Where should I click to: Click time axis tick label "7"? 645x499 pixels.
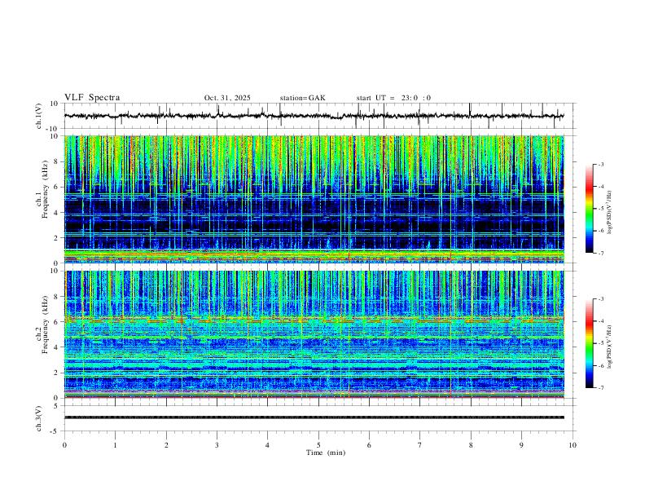(420, 445)
